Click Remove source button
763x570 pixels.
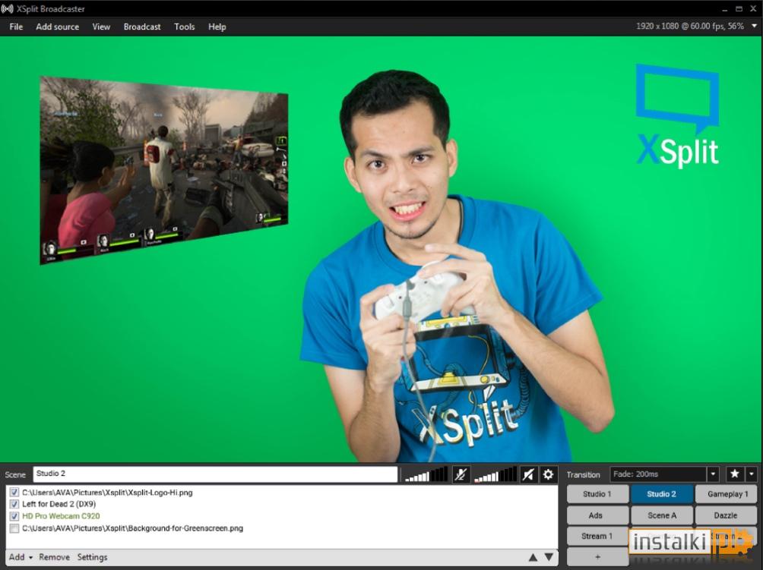pos(54,557)
